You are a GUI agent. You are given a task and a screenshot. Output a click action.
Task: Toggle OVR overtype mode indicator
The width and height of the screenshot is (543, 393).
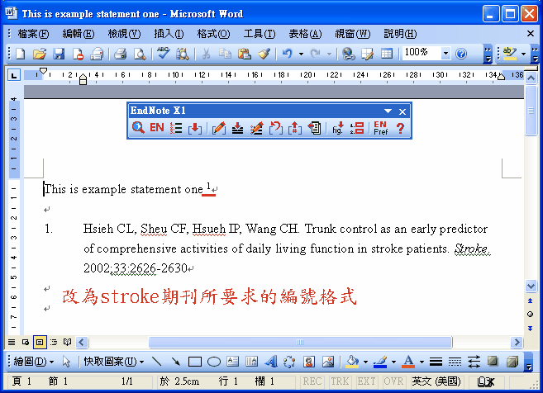[392, 381]
